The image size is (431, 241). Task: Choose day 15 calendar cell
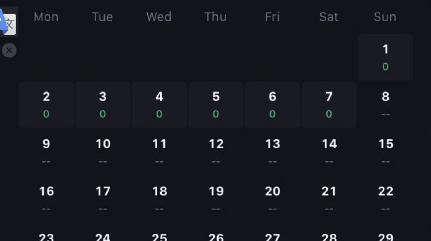tap(386, 152)
